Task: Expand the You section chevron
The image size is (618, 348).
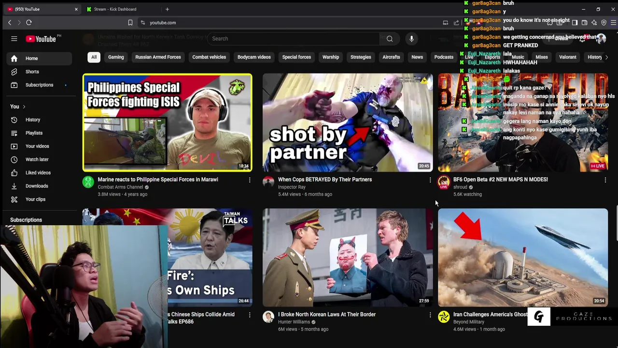Action: point(24,107)
